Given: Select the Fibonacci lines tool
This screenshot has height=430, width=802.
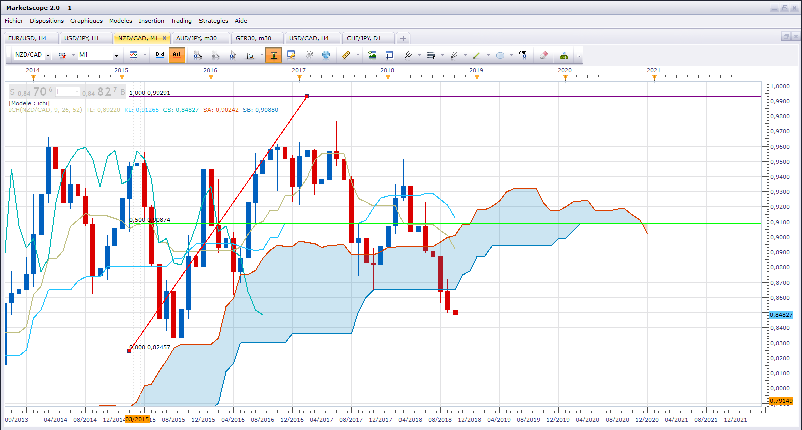Looking at the screenshot, I should (431, 55).
